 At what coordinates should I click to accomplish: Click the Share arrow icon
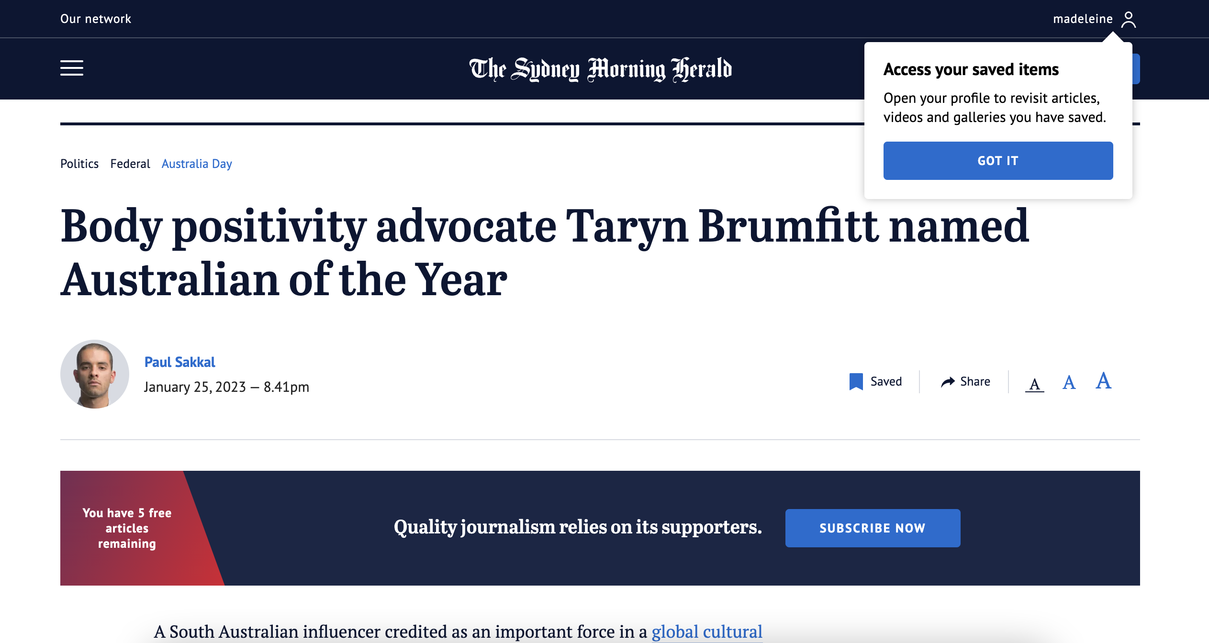[947, 381]
